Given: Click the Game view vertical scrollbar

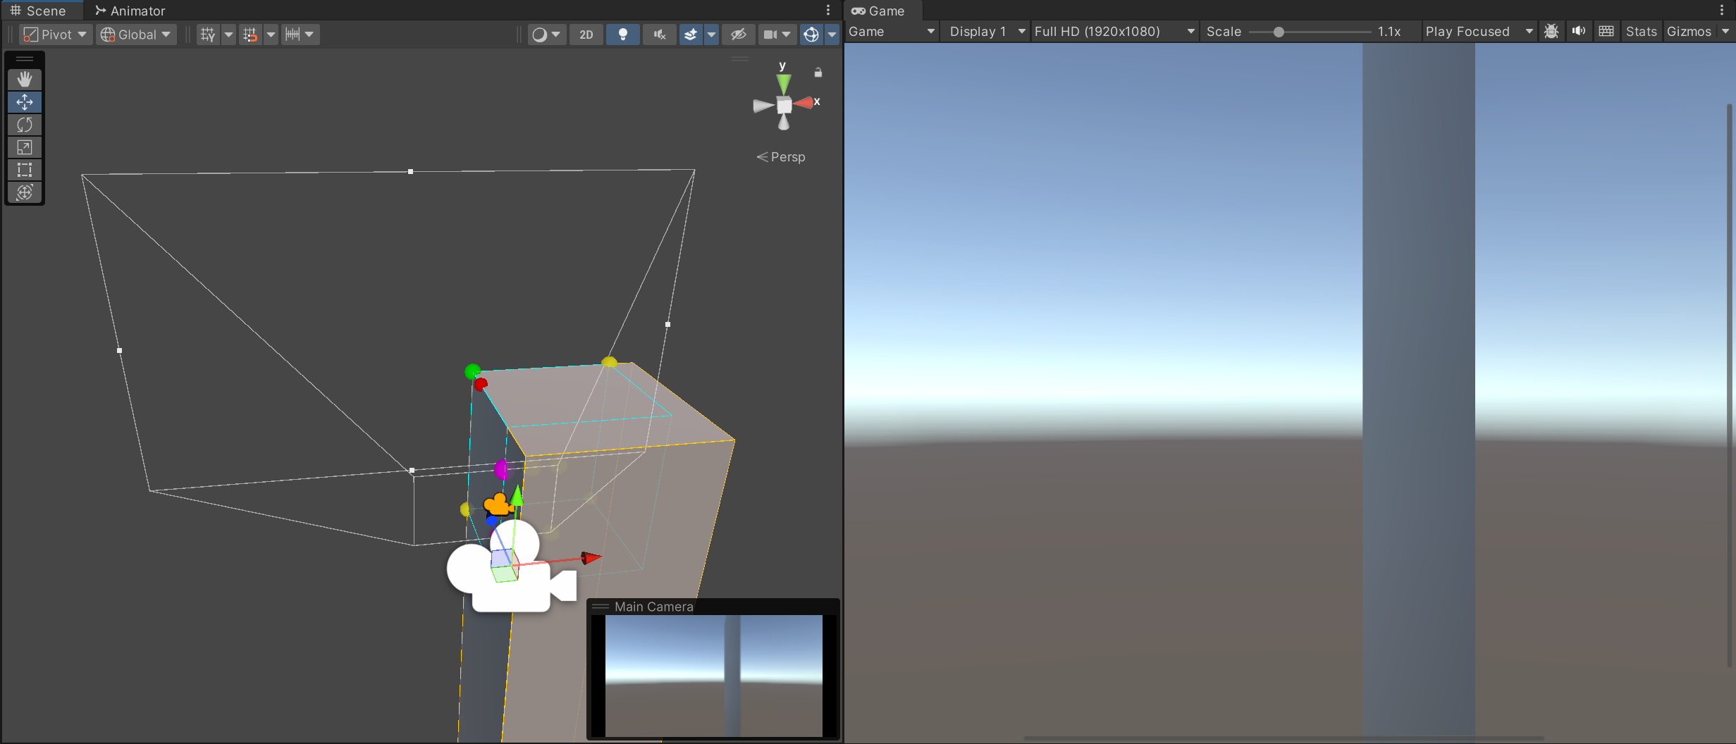Looking at the screenshot, I should pos(1730,384).
